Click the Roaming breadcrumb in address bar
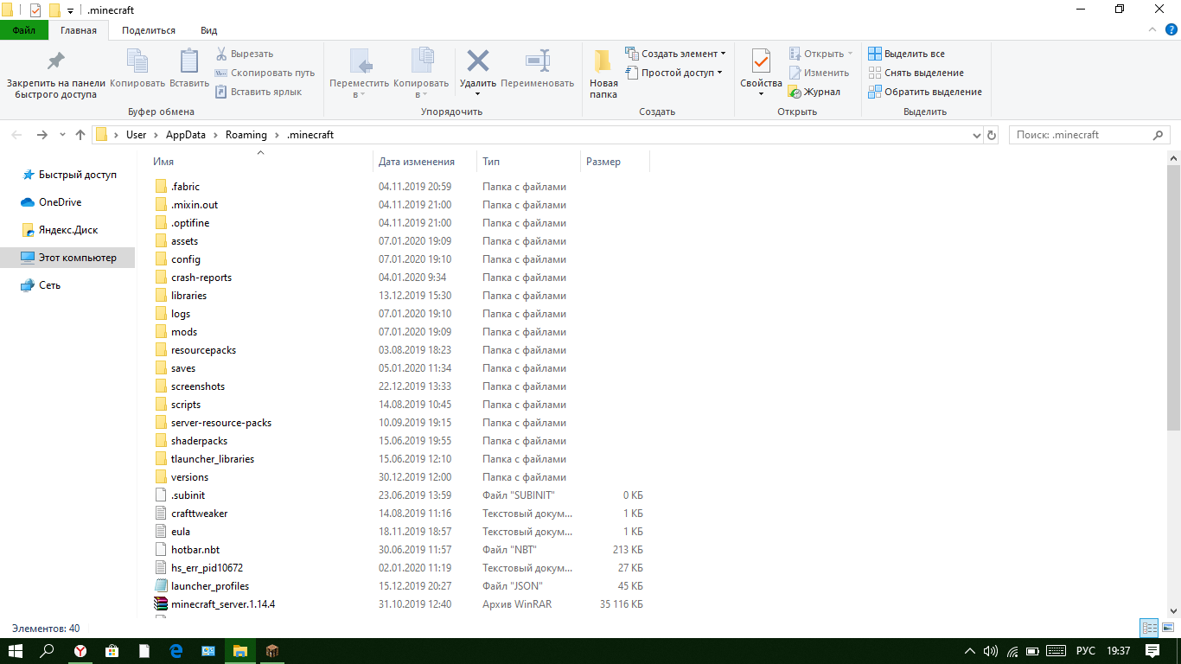This screenshot has width=1181, height=664. point(246,135)
